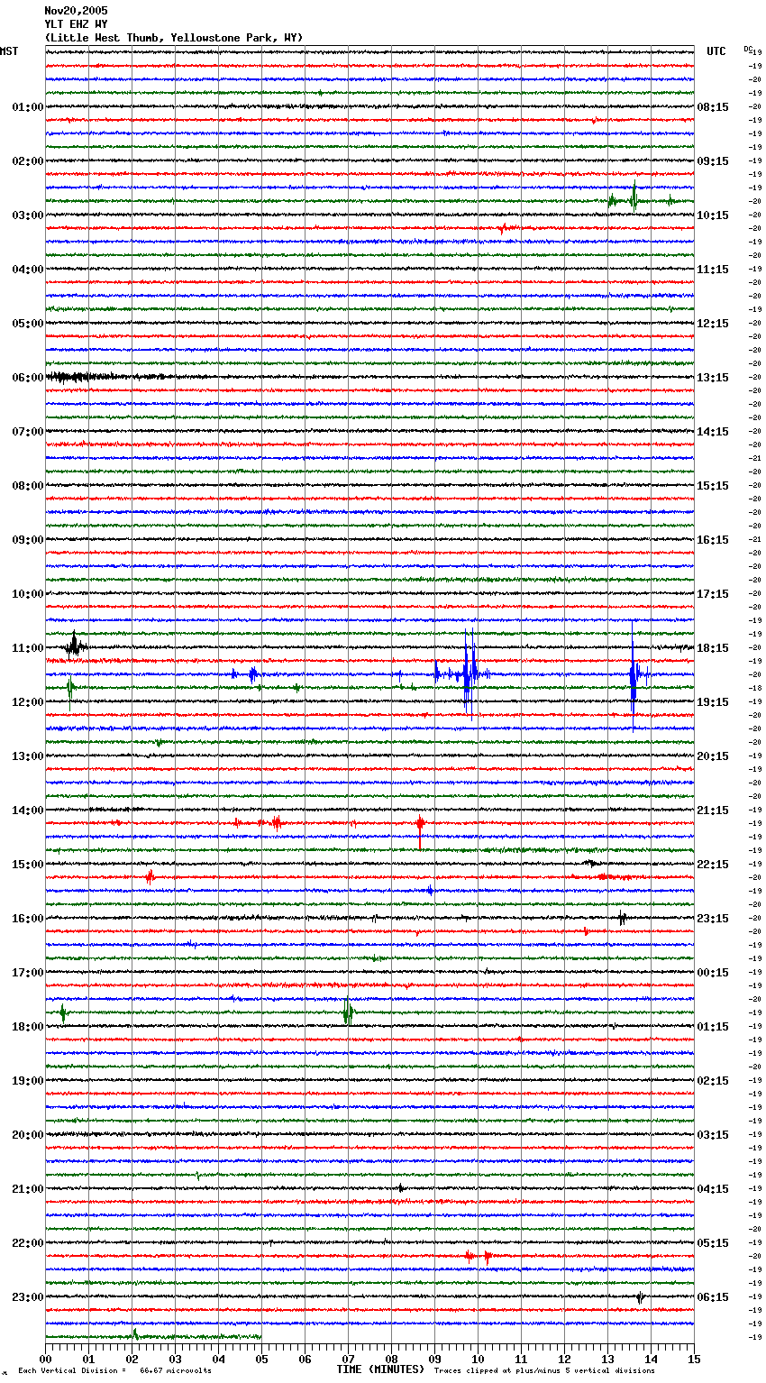Image resolution: width=766 pixels, height=1383 pixels.
Task: Select the 01:00 MST row label
Action: [28, 107]
